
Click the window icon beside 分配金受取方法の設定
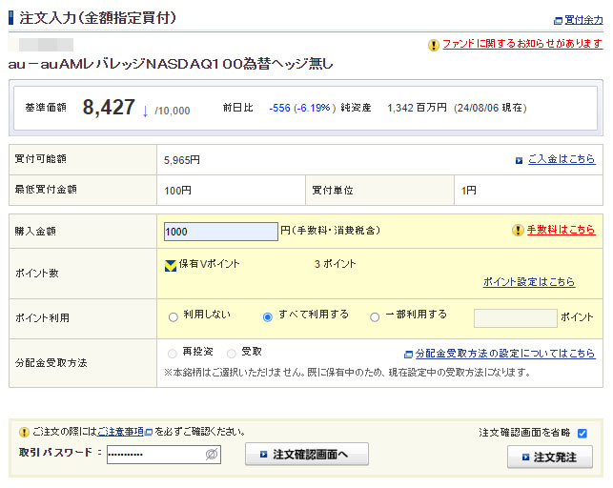pyautogui.click(x=408, y=354)
